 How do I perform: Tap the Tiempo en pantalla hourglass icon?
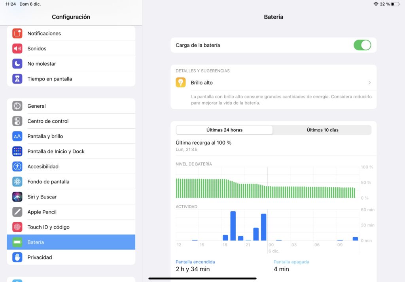(x=17, y=79)
